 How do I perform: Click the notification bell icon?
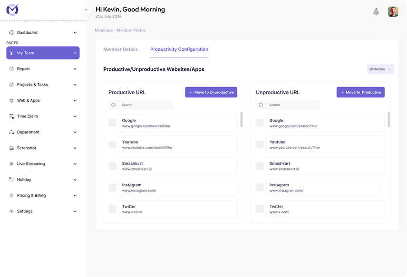376,12
